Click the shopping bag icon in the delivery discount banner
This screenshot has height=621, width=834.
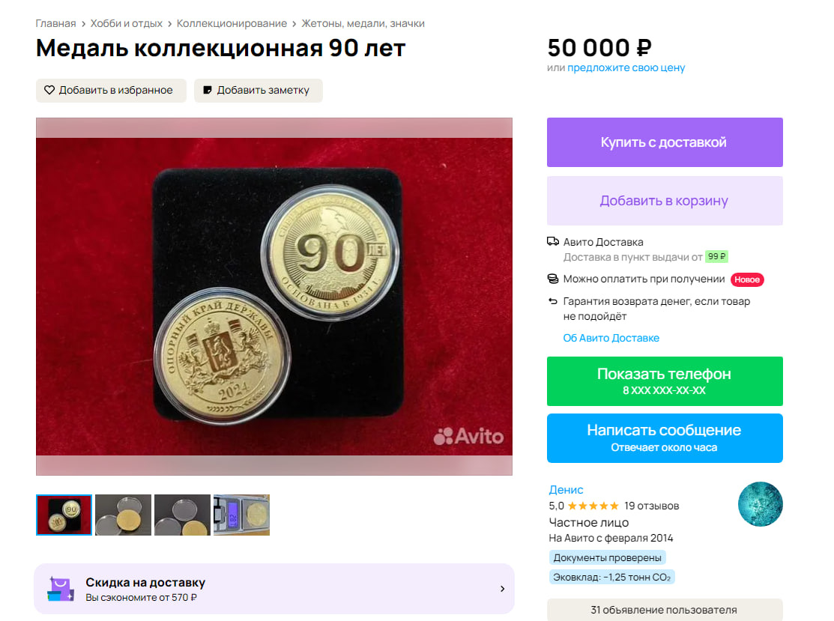pyautogui.click(x=61, y=589)
